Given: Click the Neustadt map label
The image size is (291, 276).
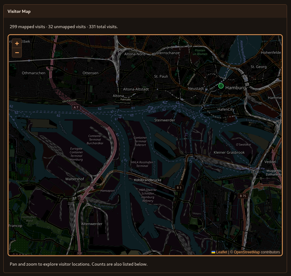Looking at the screenshot, I should pyautogui.click(x=196, y=89).
